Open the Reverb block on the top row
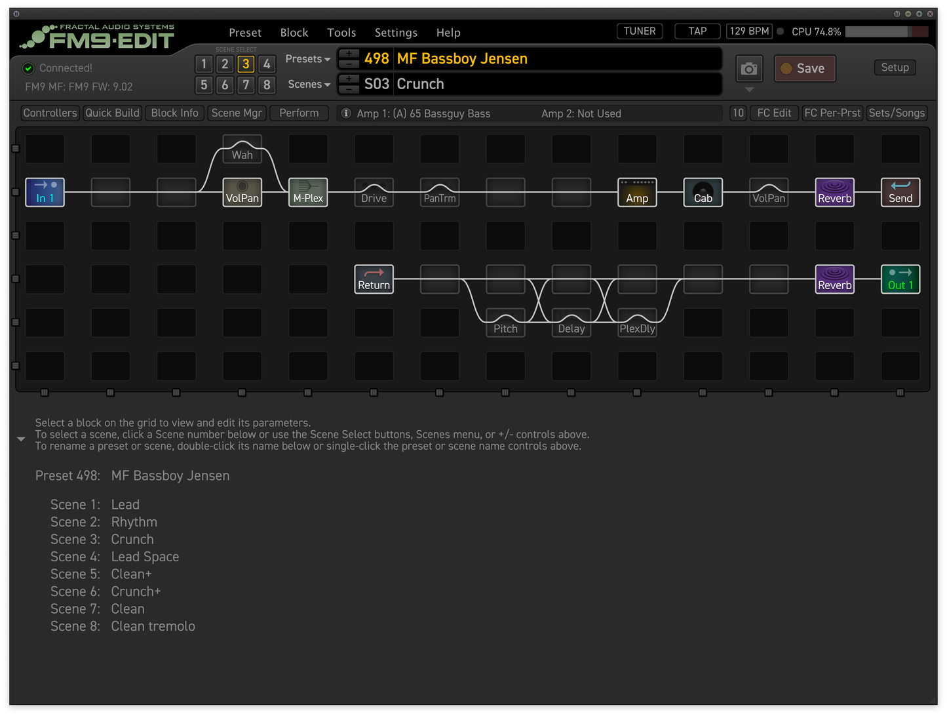The height and width of the screenshot is (716, 947). point(834,192)
